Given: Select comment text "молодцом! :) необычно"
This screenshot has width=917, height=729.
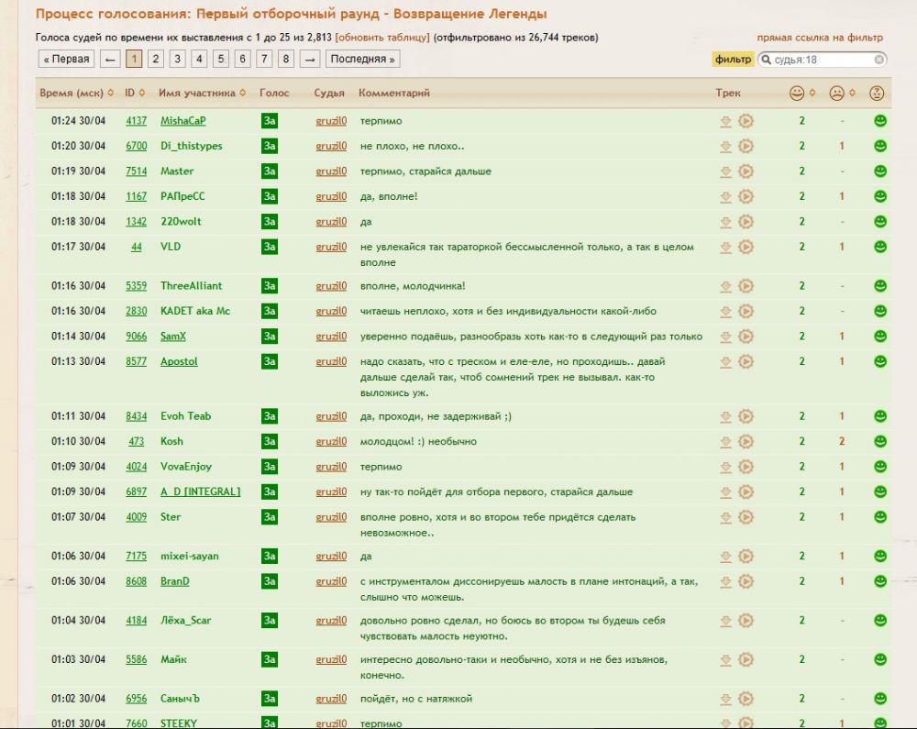Looking at the screenshot, I should tap(418, 441).
